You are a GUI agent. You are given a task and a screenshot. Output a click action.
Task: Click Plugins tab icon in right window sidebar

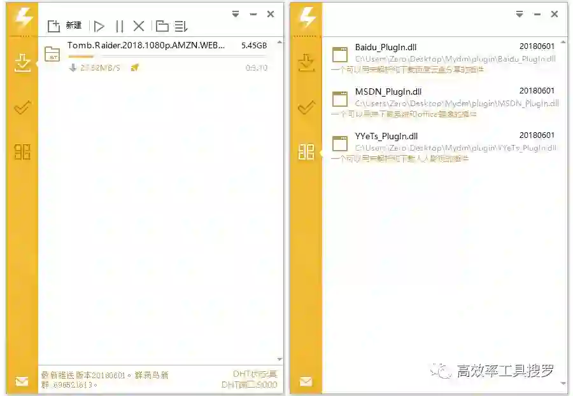[306, 152]
